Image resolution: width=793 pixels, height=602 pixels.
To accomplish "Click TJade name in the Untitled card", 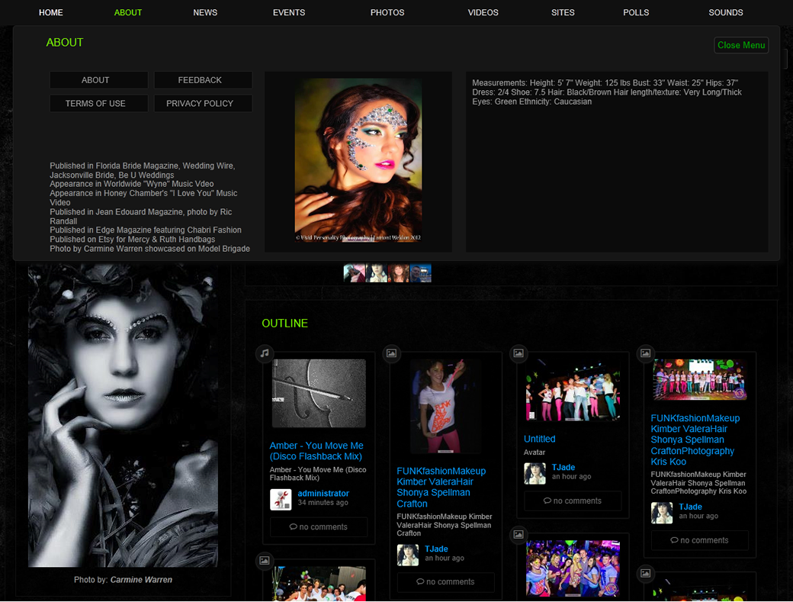I will coord(563,468).
